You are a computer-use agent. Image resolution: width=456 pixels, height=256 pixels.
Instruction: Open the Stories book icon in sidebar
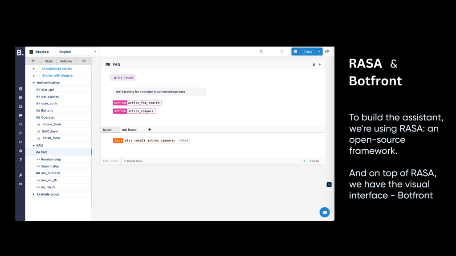20,89
